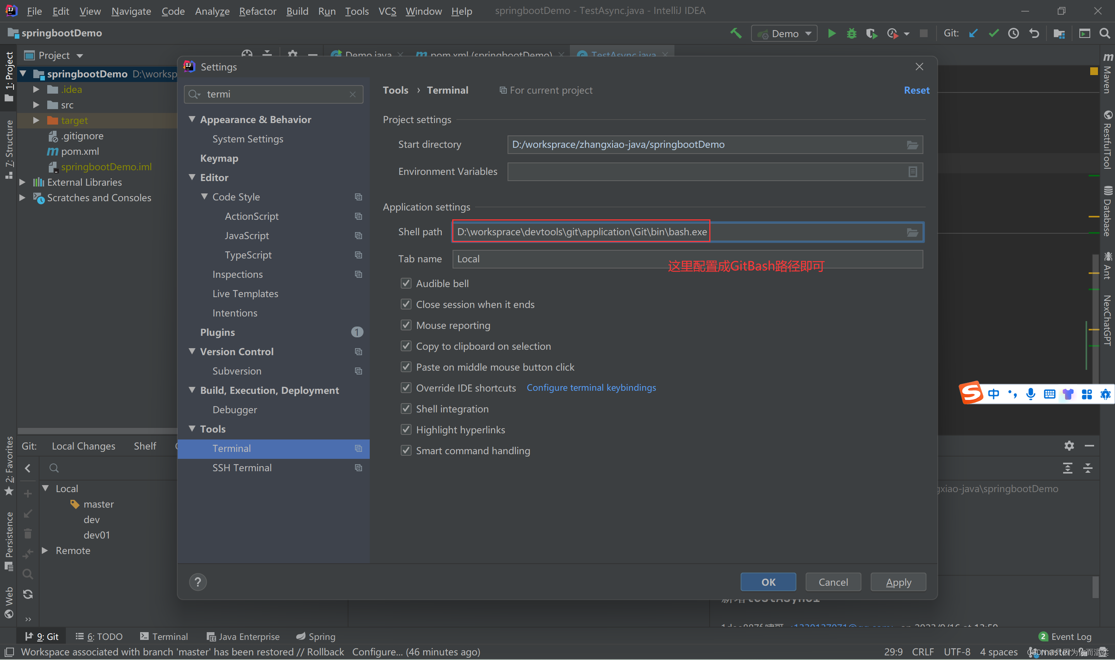Click Apply in Settings dialog
This screenshot has width=1115, height=660.
(x=898, y=582)
